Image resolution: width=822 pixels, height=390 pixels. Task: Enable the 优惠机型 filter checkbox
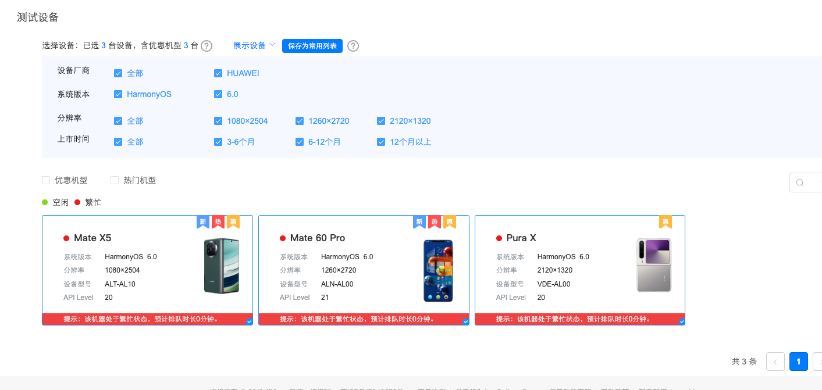click(x=46, y=180)
